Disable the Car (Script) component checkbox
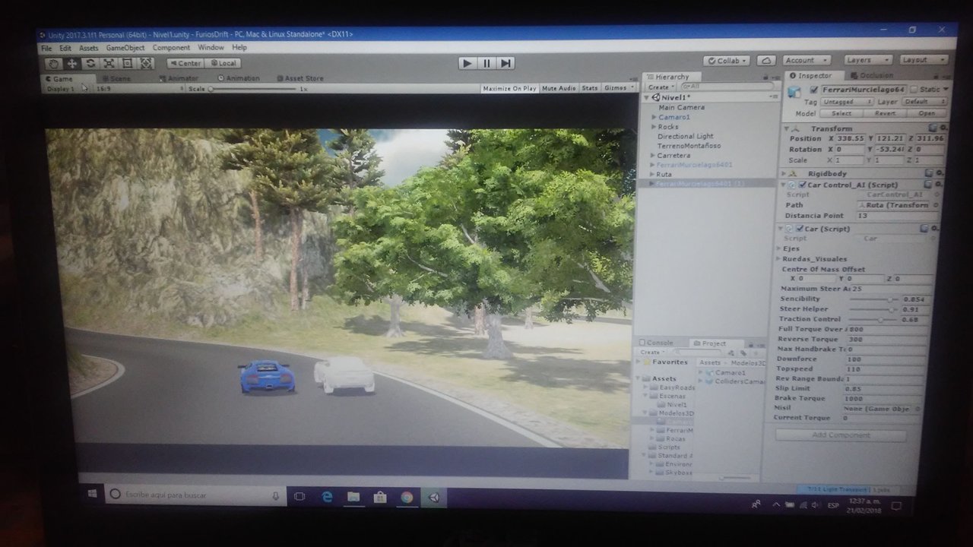Screen dimensions: 973x547 coord(799,229)
